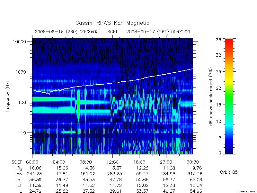Click the Rs value 9.76
This screenshot has height=193, width=257.
coord(197,168)
